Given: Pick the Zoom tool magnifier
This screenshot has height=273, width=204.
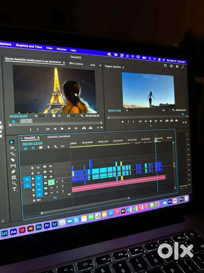Looking at the screenshot, I should tap(14, 183).
